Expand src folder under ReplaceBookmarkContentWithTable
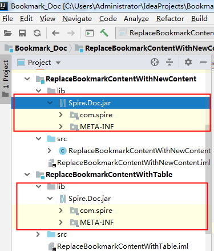Screen dimensions: 214x251 38,234
